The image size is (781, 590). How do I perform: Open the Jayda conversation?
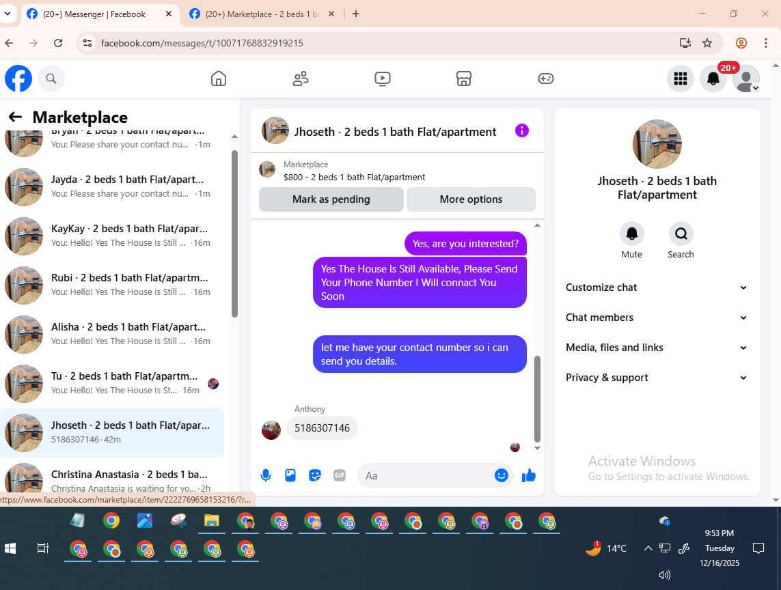point(112,186)
